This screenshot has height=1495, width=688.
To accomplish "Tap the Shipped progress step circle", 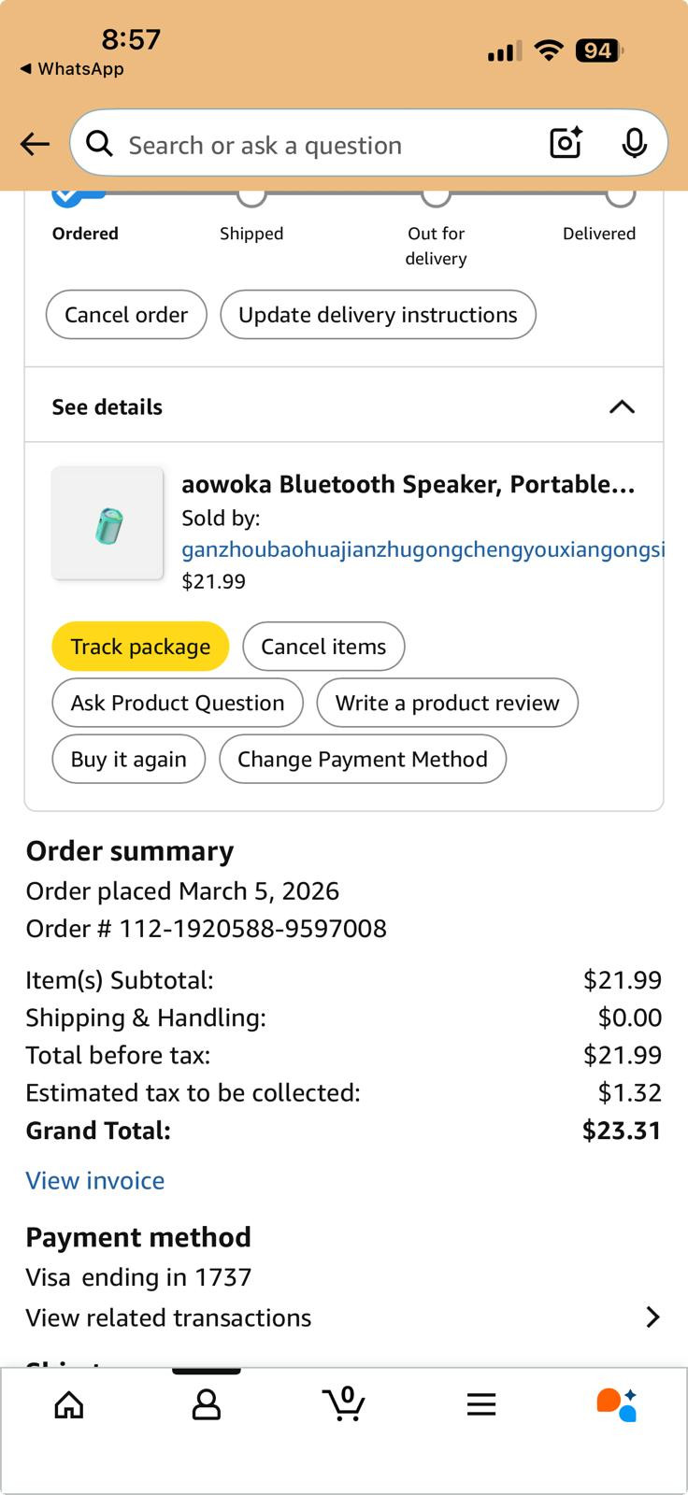I will click(x=251, y=194).
